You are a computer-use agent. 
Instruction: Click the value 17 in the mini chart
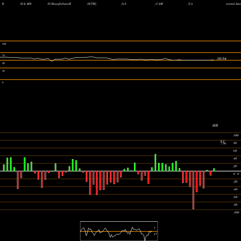coord(155,234)
